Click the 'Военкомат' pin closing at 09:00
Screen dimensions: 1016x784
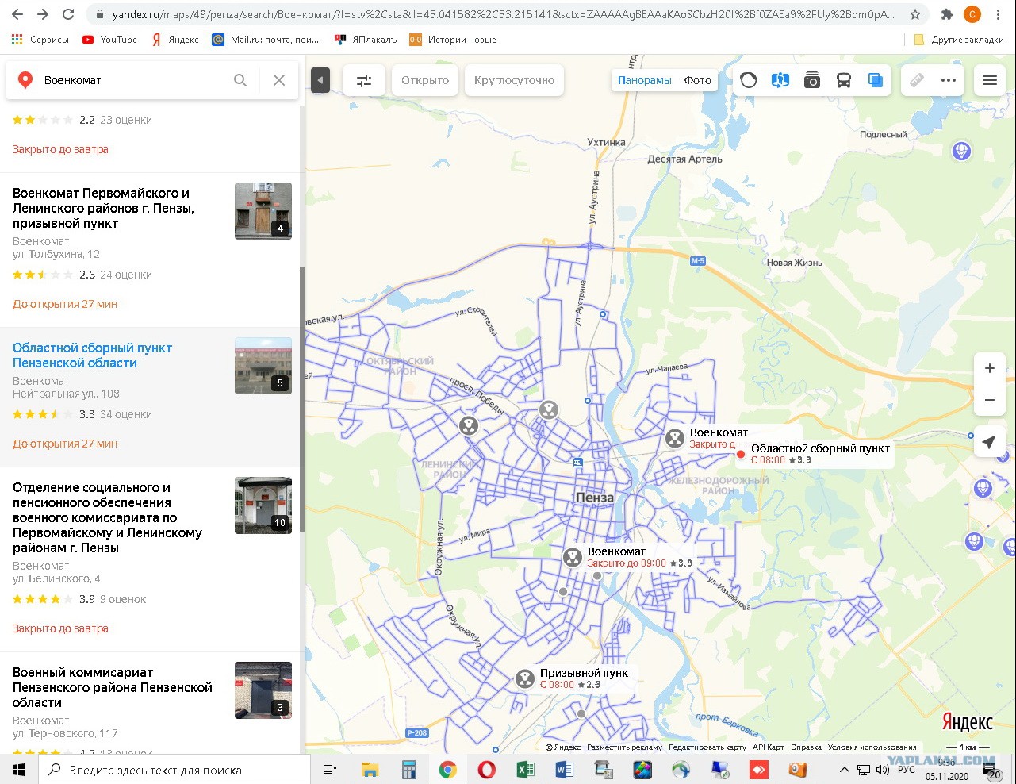573,557
